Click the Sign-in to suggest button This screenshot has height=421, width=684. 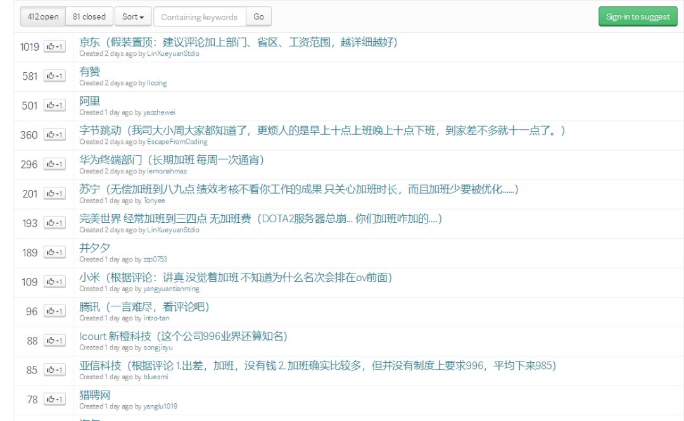[638, 16]
